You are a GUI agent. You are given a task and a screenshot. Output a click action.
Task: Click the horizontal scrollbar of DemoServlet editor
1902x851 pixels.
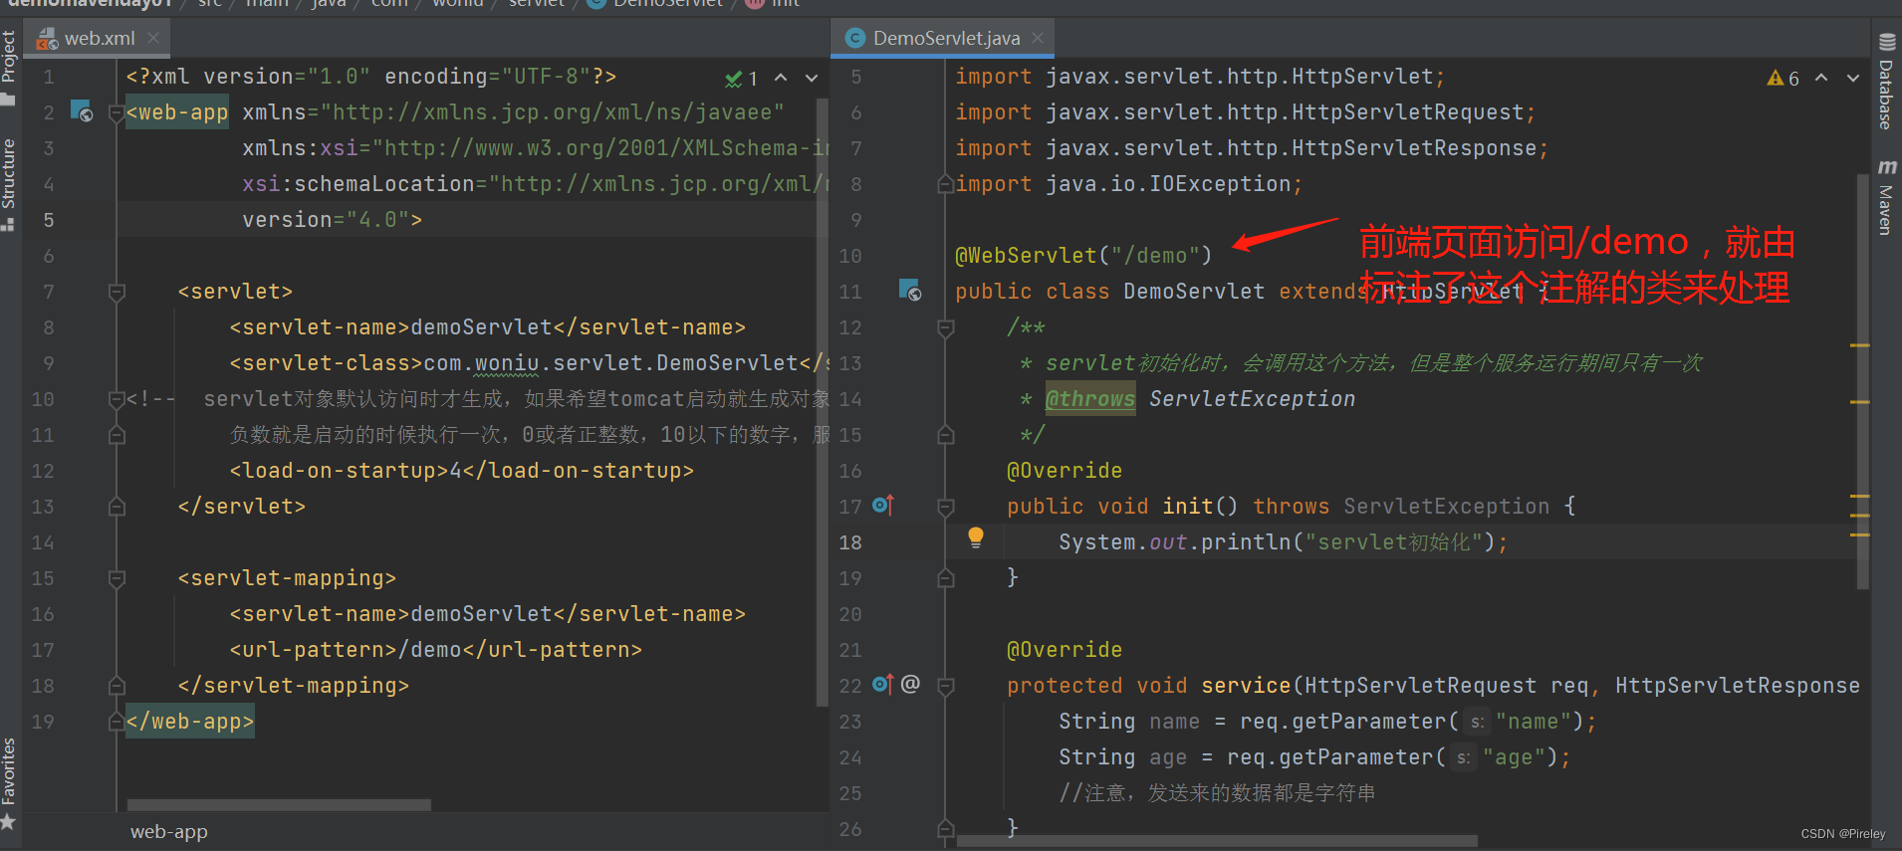coord(1217,840)
